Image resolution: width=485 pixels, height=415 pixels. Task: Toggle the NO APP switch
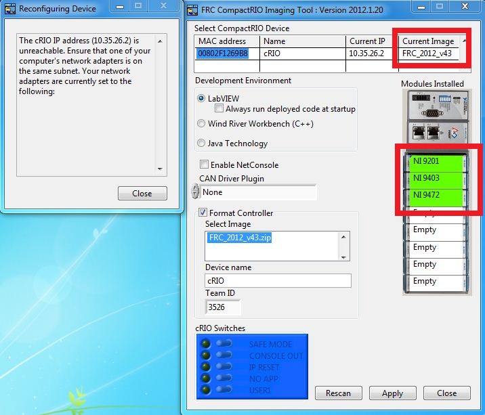coord(224,378)
